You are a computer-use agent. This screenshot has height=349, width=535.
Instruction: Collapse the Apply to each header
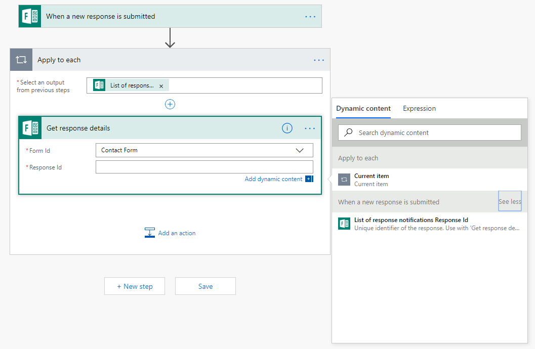(x=170, y=60)
